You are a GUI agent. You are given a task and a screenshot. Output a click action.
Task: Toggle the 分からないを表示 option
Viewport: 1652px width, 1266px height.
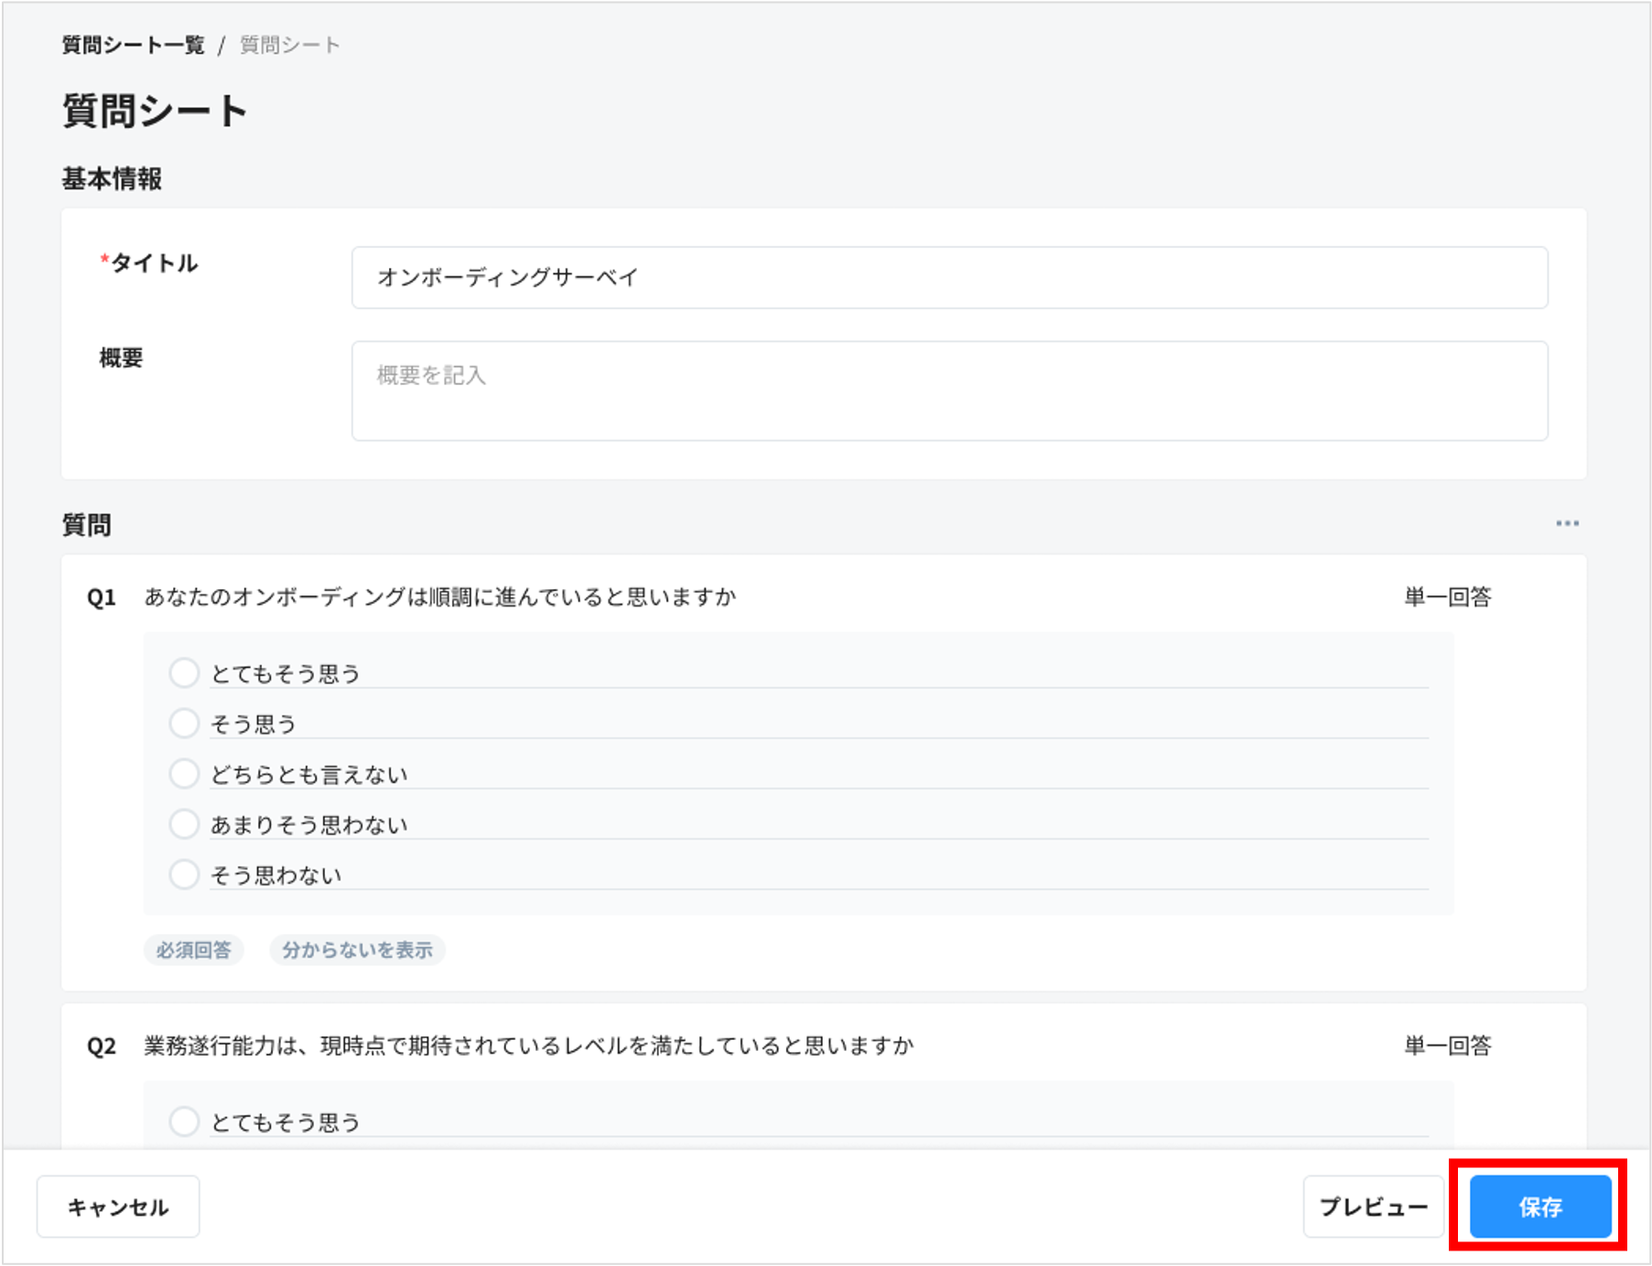point(357,949)
